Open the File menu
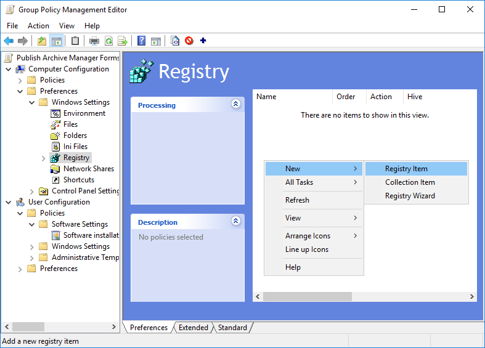The height and width of the screenshot is (348, 485). click(12, 26)
